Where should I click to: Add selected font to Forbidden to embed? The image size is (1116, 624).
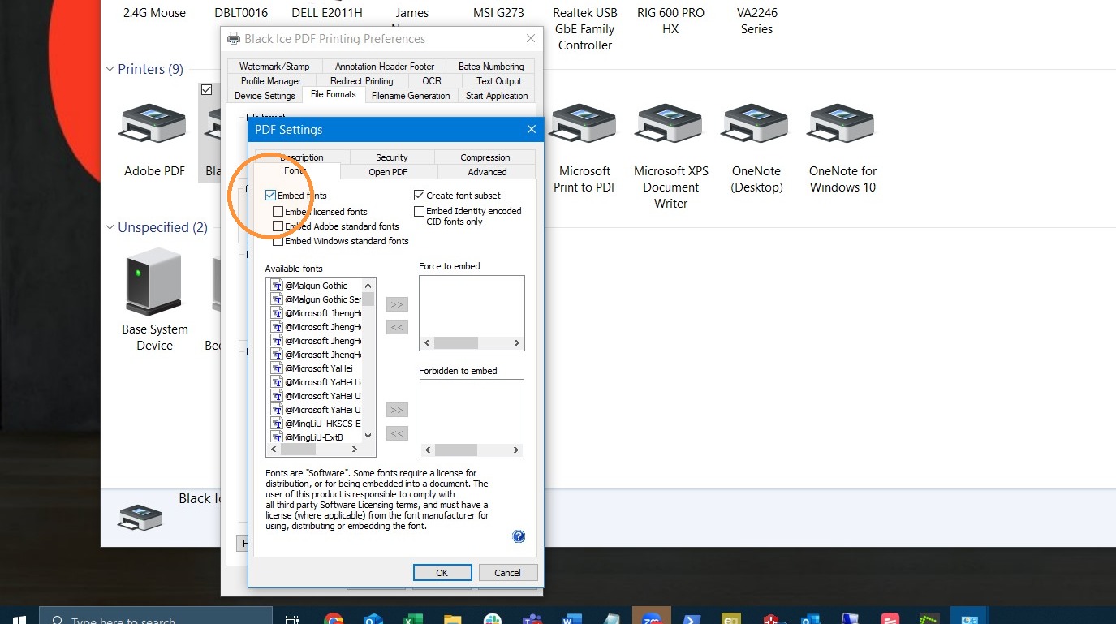click(397, 411)
